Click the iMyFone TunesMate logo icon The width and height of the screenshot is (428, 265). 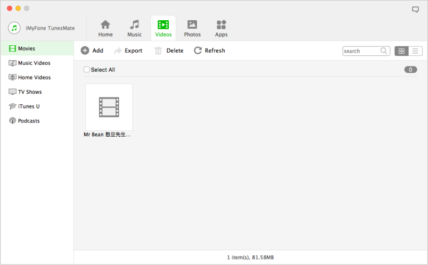14,28
